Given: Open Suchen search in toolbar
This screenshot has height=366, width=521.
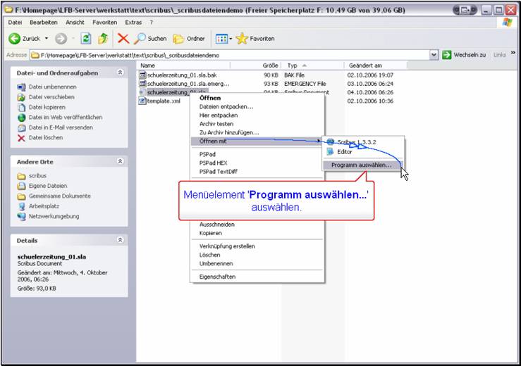Looking at the screenshot, I should pyautogui.click(x=150, y=39).
